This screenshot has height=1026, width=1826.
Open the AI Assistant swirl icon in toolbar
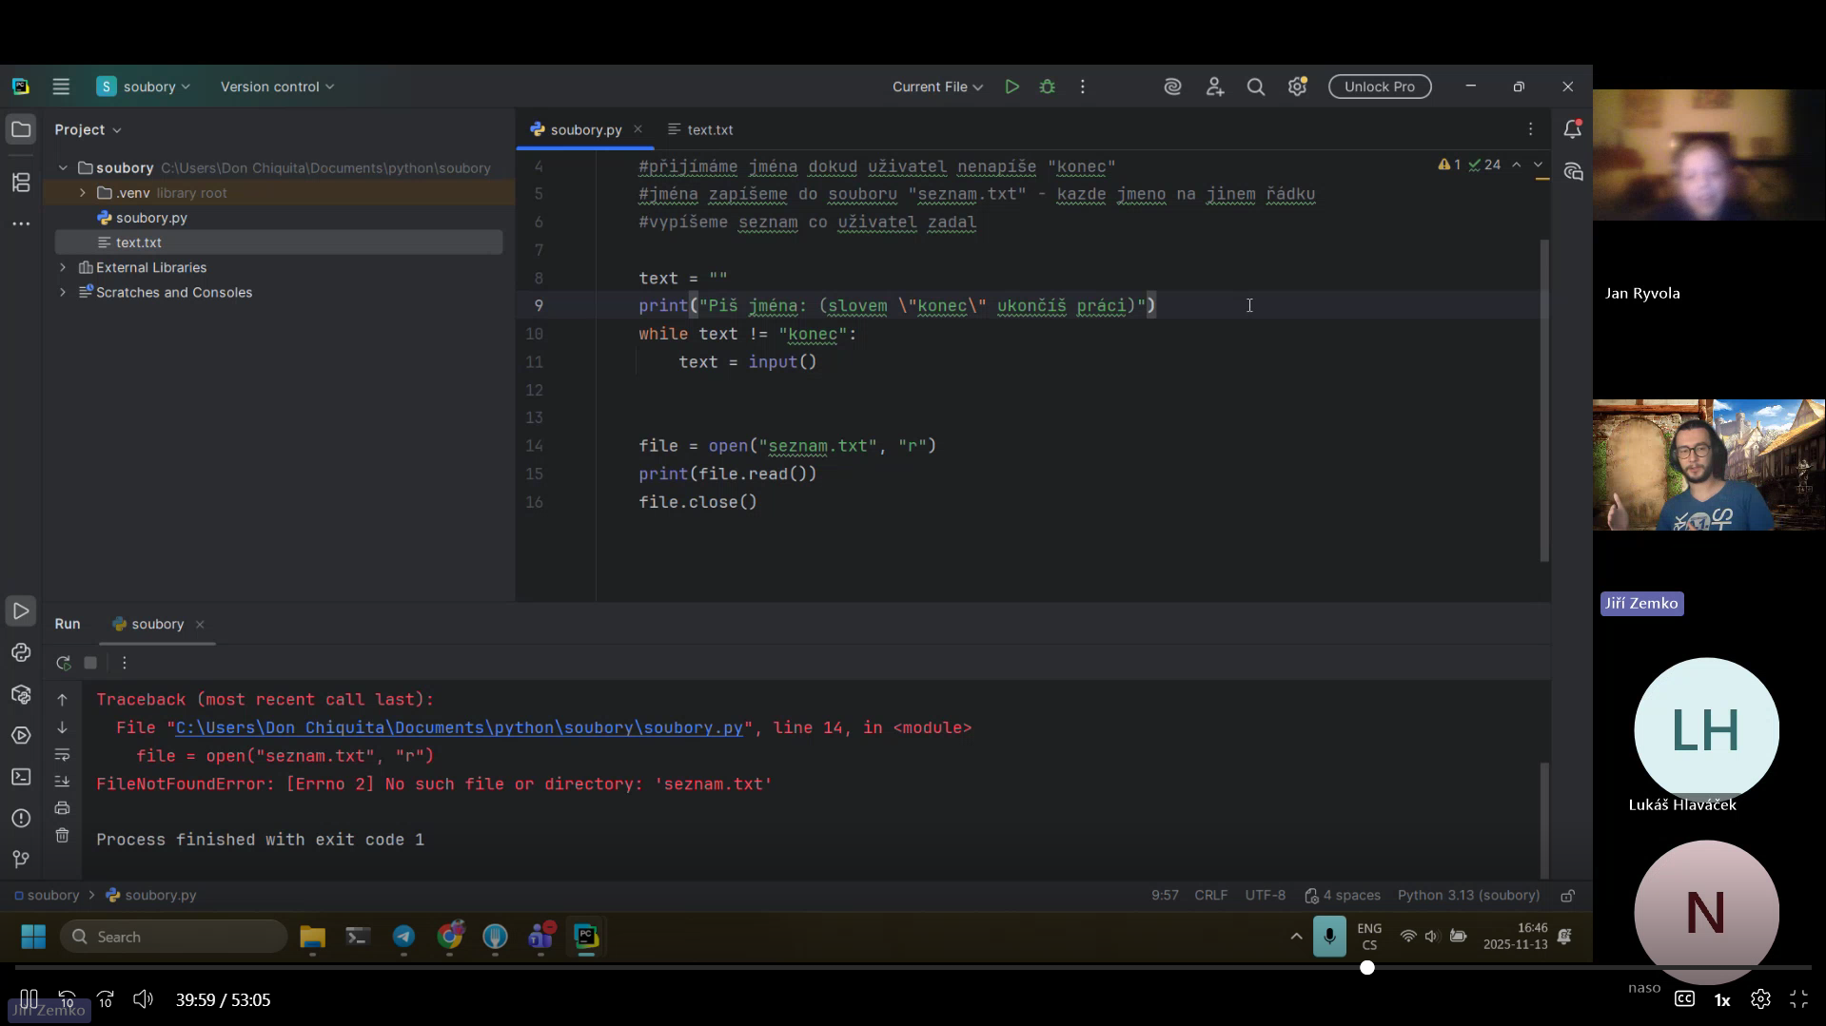coord(1172,87)
